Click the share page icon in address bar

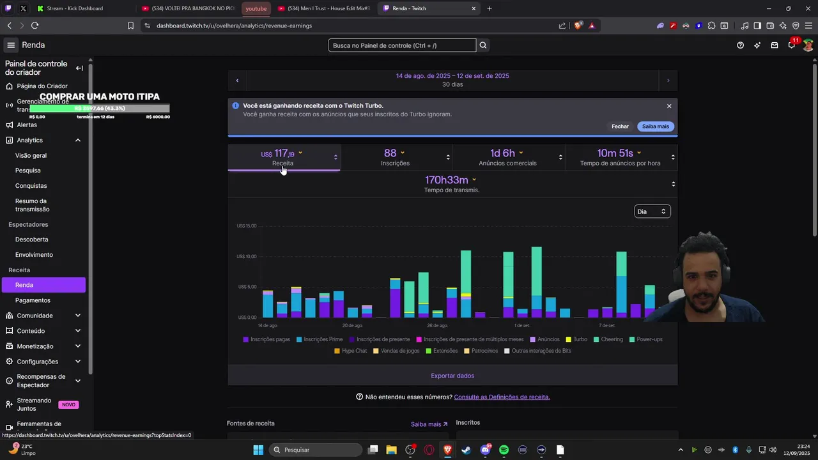(562, 26)
